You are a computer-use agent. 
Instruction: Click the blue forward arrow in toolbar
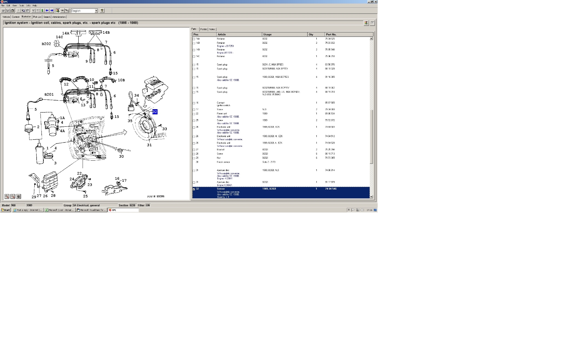coord(52,11)
